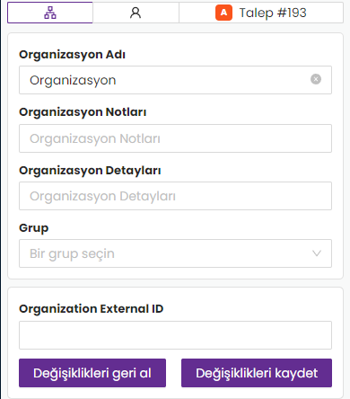
Task: Switch to the Talep #193 tab
Action: (261, 13)
